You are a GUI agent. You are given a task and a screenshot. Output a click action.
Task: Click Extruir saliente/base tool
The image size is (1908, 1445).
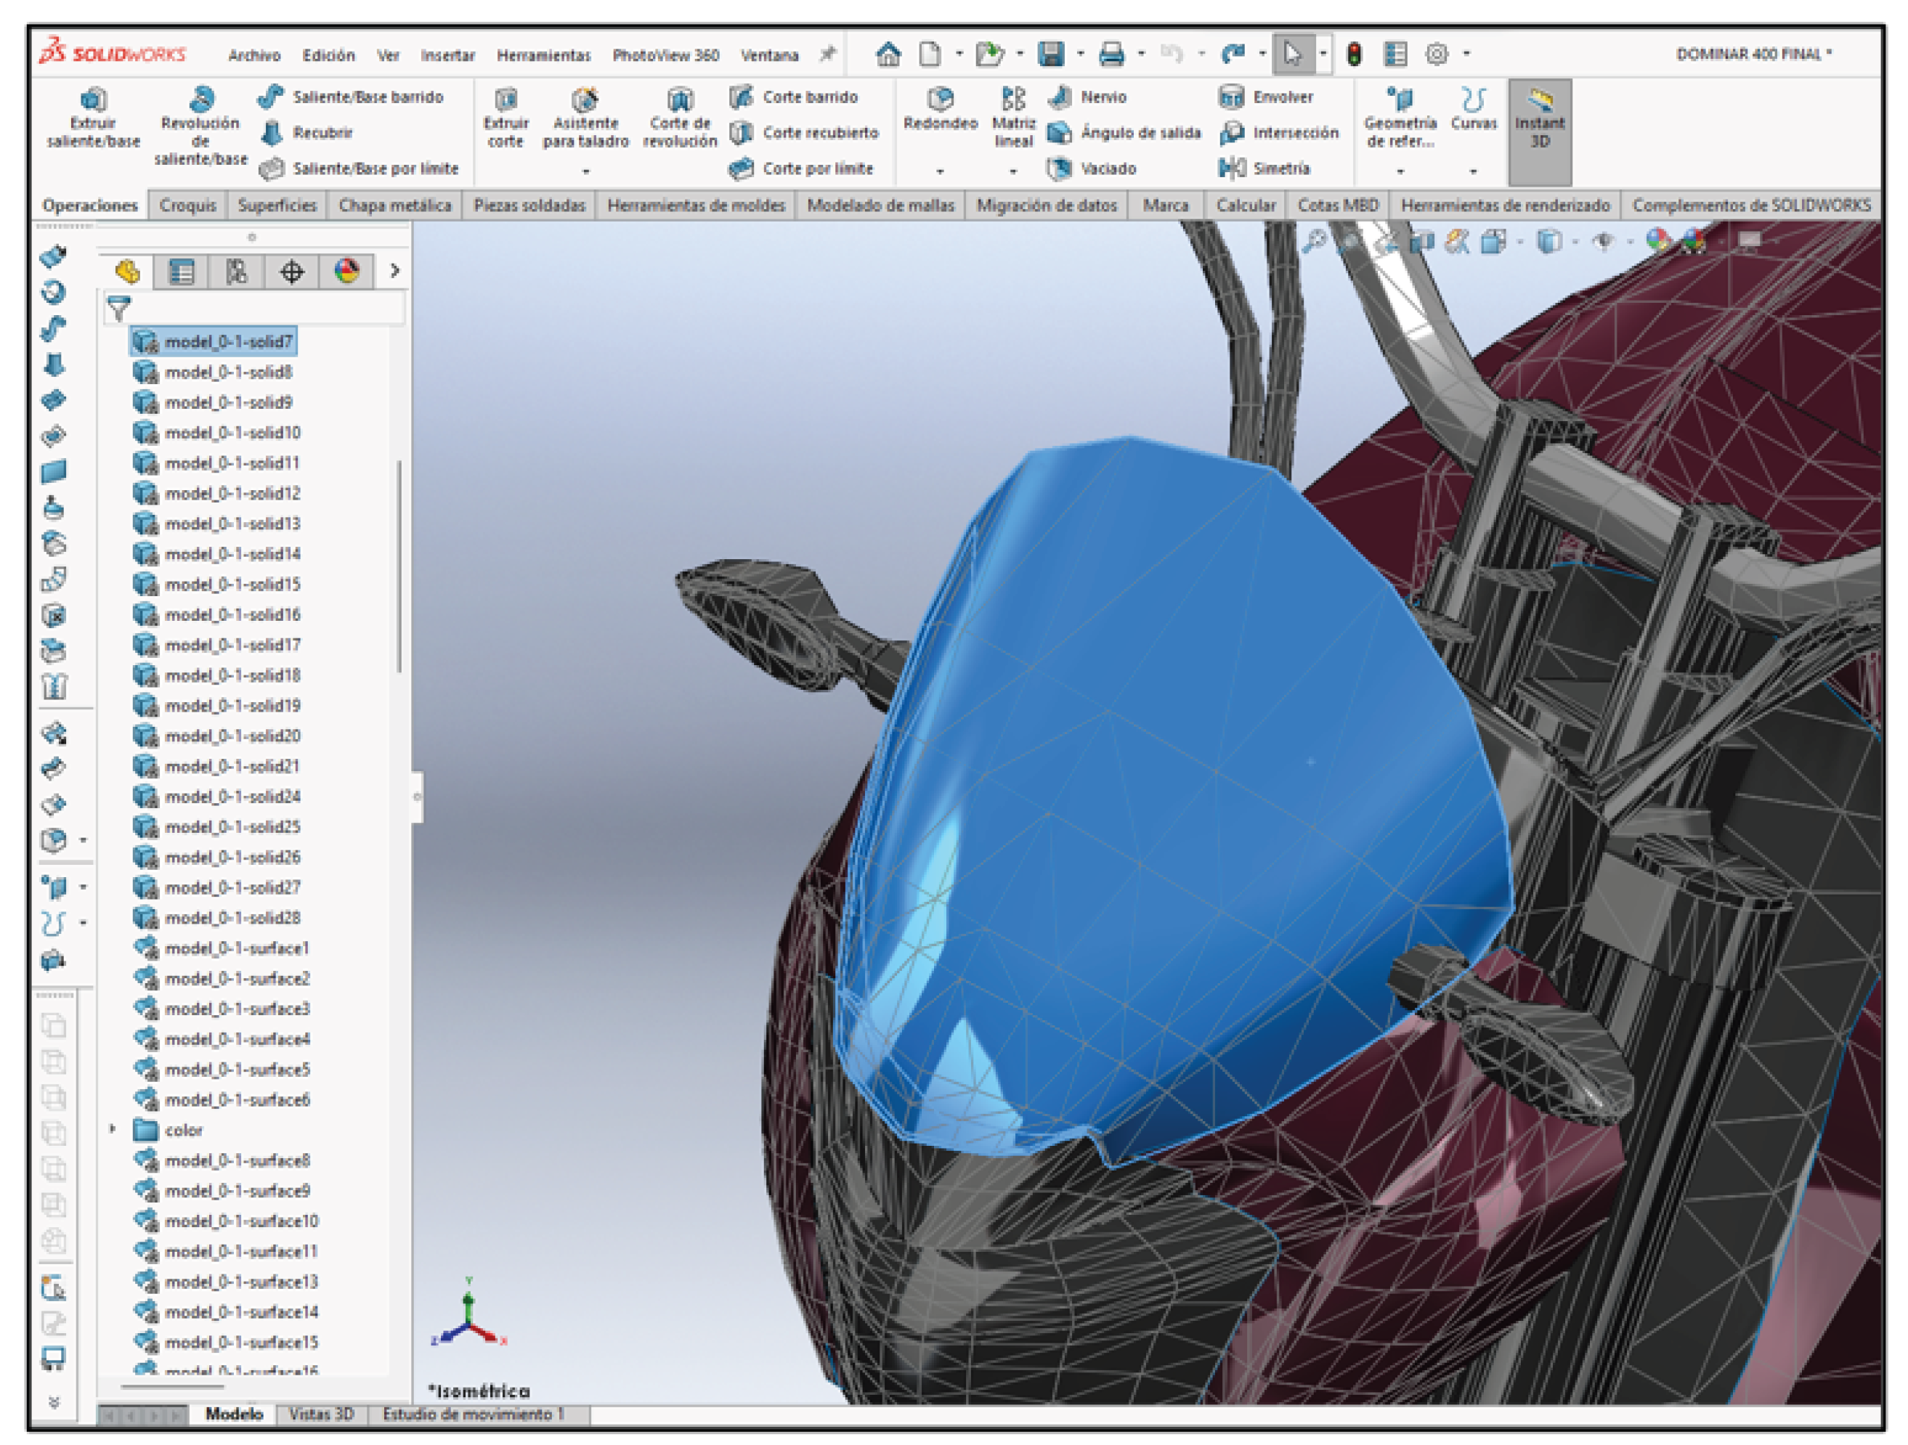pos(93,118)
